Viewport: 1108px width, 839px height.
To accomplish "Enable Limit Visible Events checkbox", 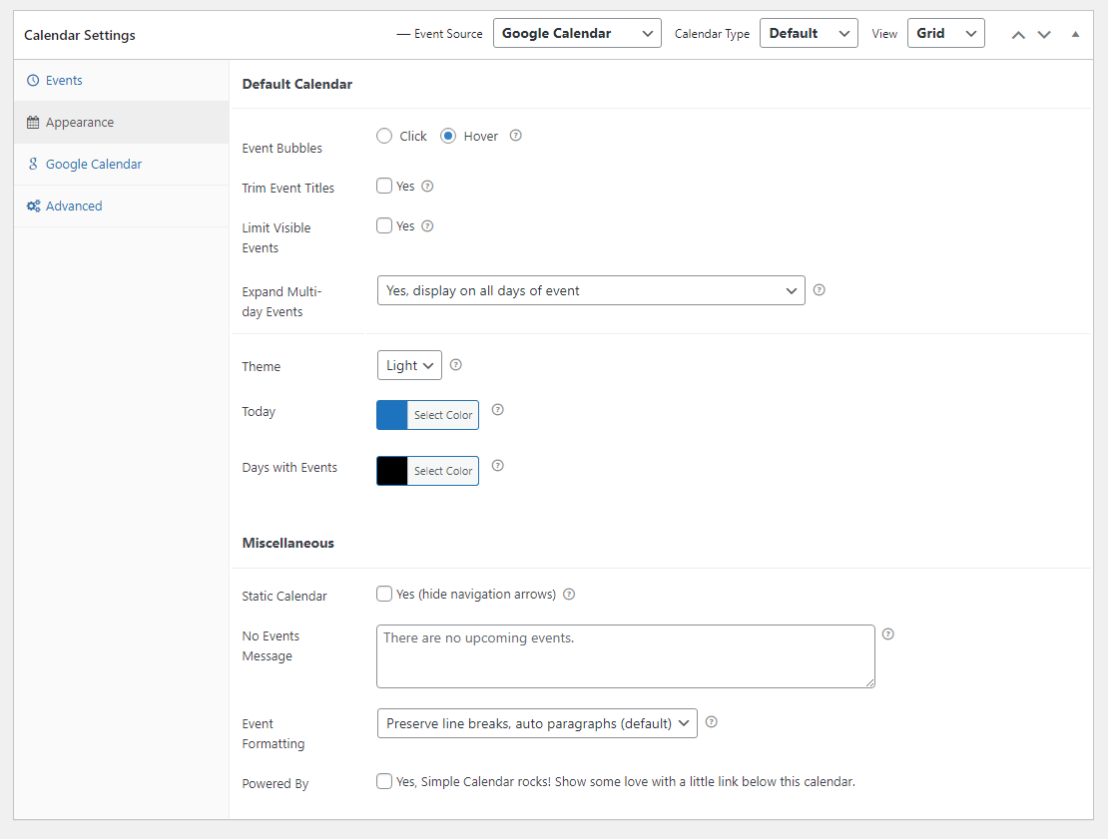I will (384, 225).
